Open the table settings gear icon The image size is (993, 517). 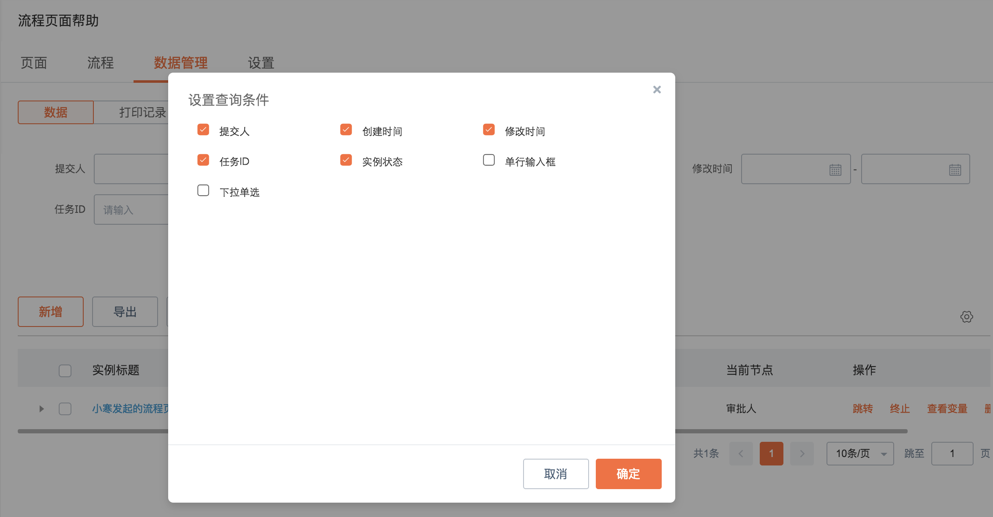966,317
